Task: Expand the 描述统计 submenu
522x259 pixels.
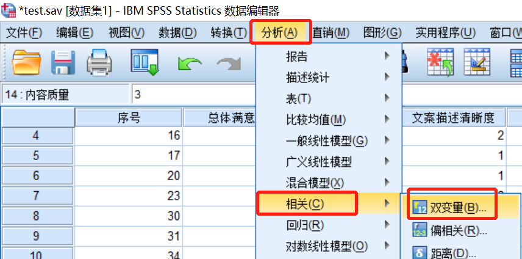Action: 329,78
